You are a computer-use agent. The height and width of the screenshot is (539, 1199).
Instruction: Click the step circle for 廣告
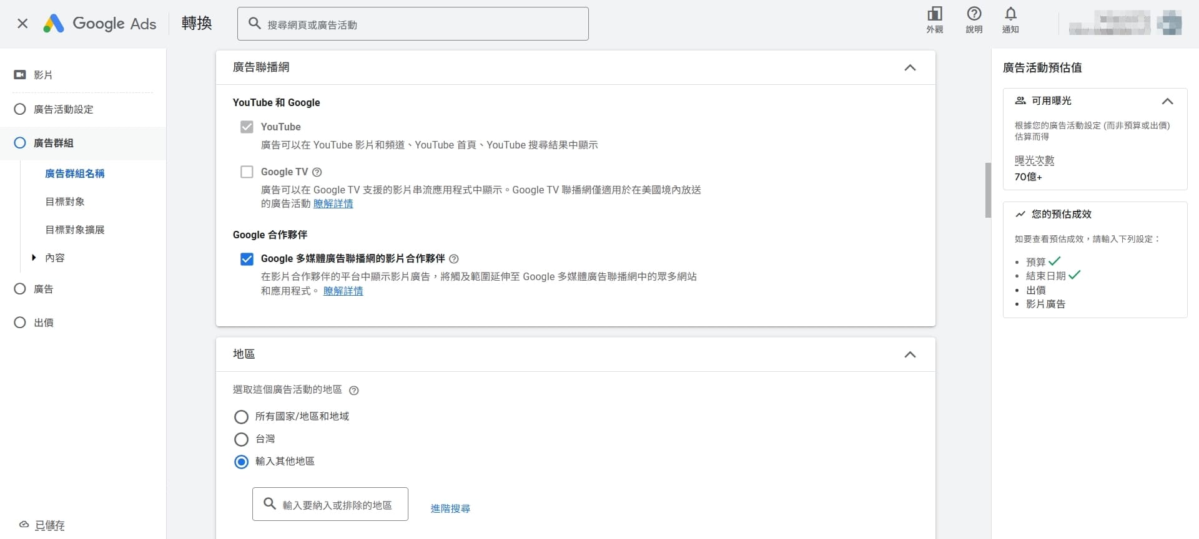coord(20,289)
